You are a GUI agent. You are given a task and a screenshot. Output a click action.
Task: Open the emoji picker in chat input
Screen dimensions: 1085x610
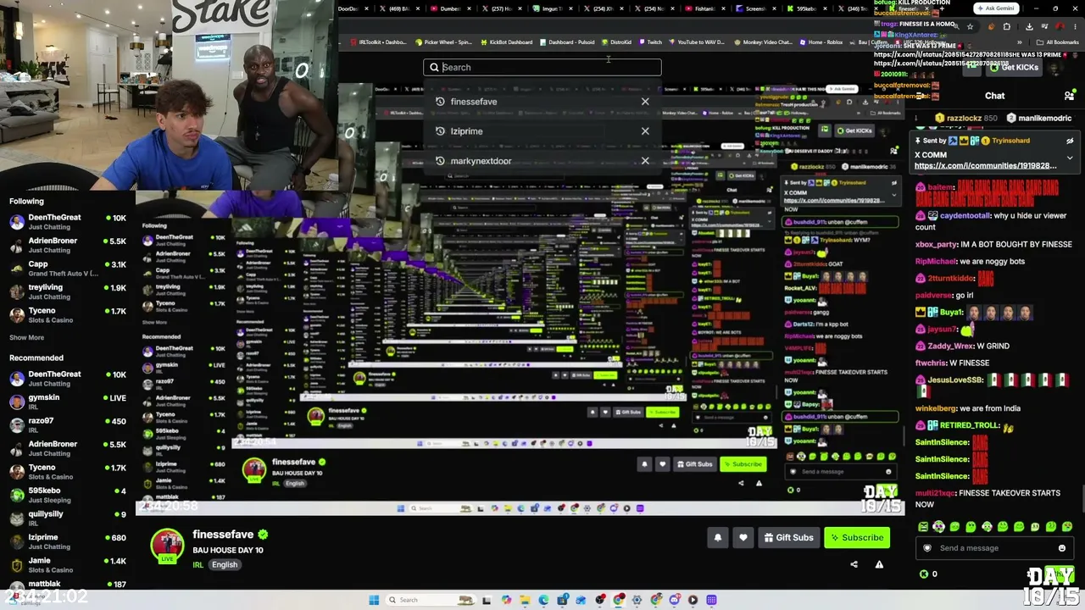coord(1062,548)
